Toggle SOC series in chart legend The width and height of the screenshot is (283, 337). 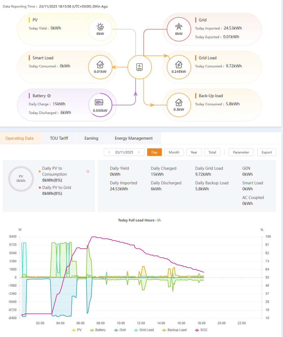click(201, 330)
